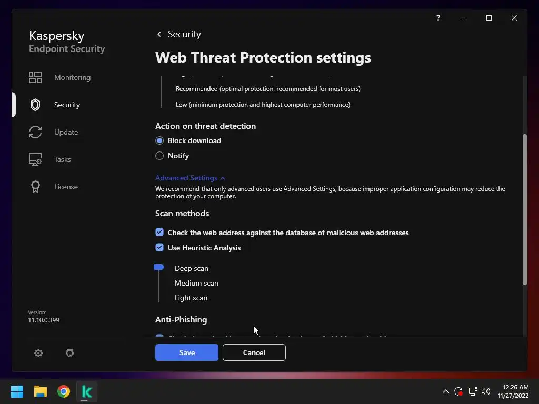The image size is (539, 404).
Task: Open Update section
Action: (x=66, y=132)
